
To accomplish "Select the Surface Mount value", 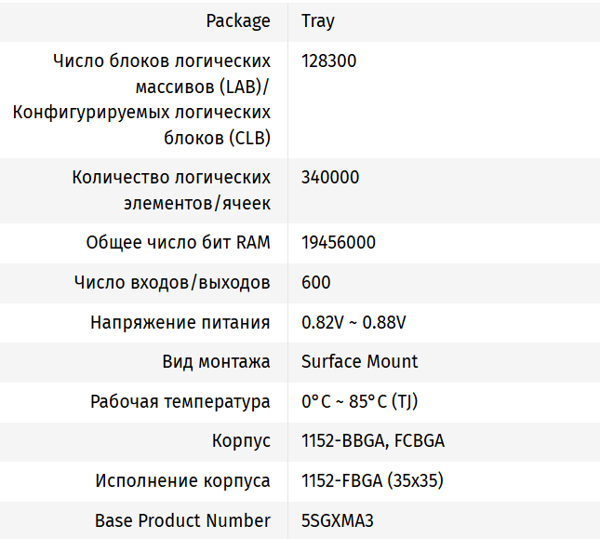I will [360, 361].
